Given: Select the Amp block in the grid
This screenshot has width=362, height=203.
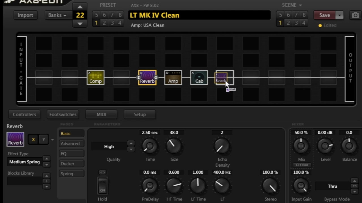Looking at the screenshot, I should 173,78.
